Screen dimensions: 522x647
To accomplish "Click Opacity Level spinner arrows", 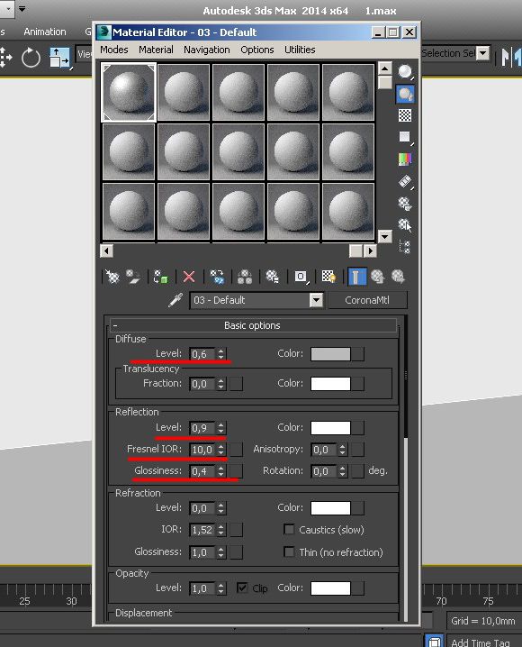I will pyautogui.click(x=221, y=588).
